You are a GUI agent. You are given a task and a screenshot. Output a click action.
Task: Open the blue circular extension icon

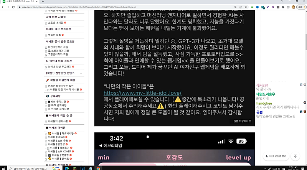click(257, 7)
